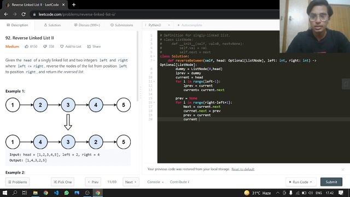Image resolution: width=350 pixels, height=197 pixels.
Task: Open WhatsApp from the taskbar
Action: coord(67,193)
